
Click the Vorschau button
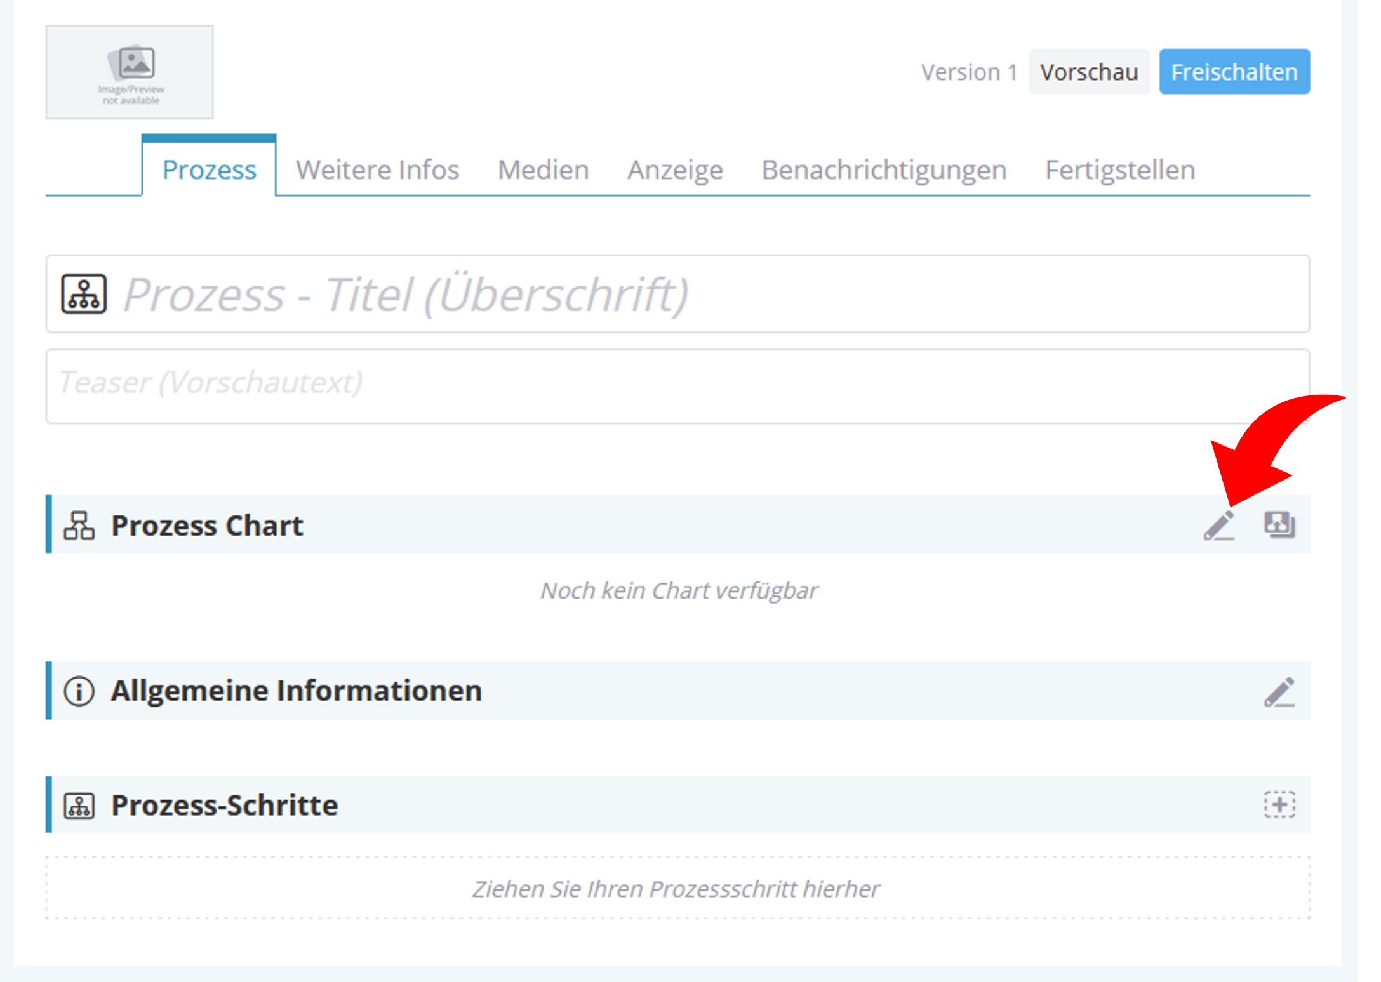[1089, 72]
